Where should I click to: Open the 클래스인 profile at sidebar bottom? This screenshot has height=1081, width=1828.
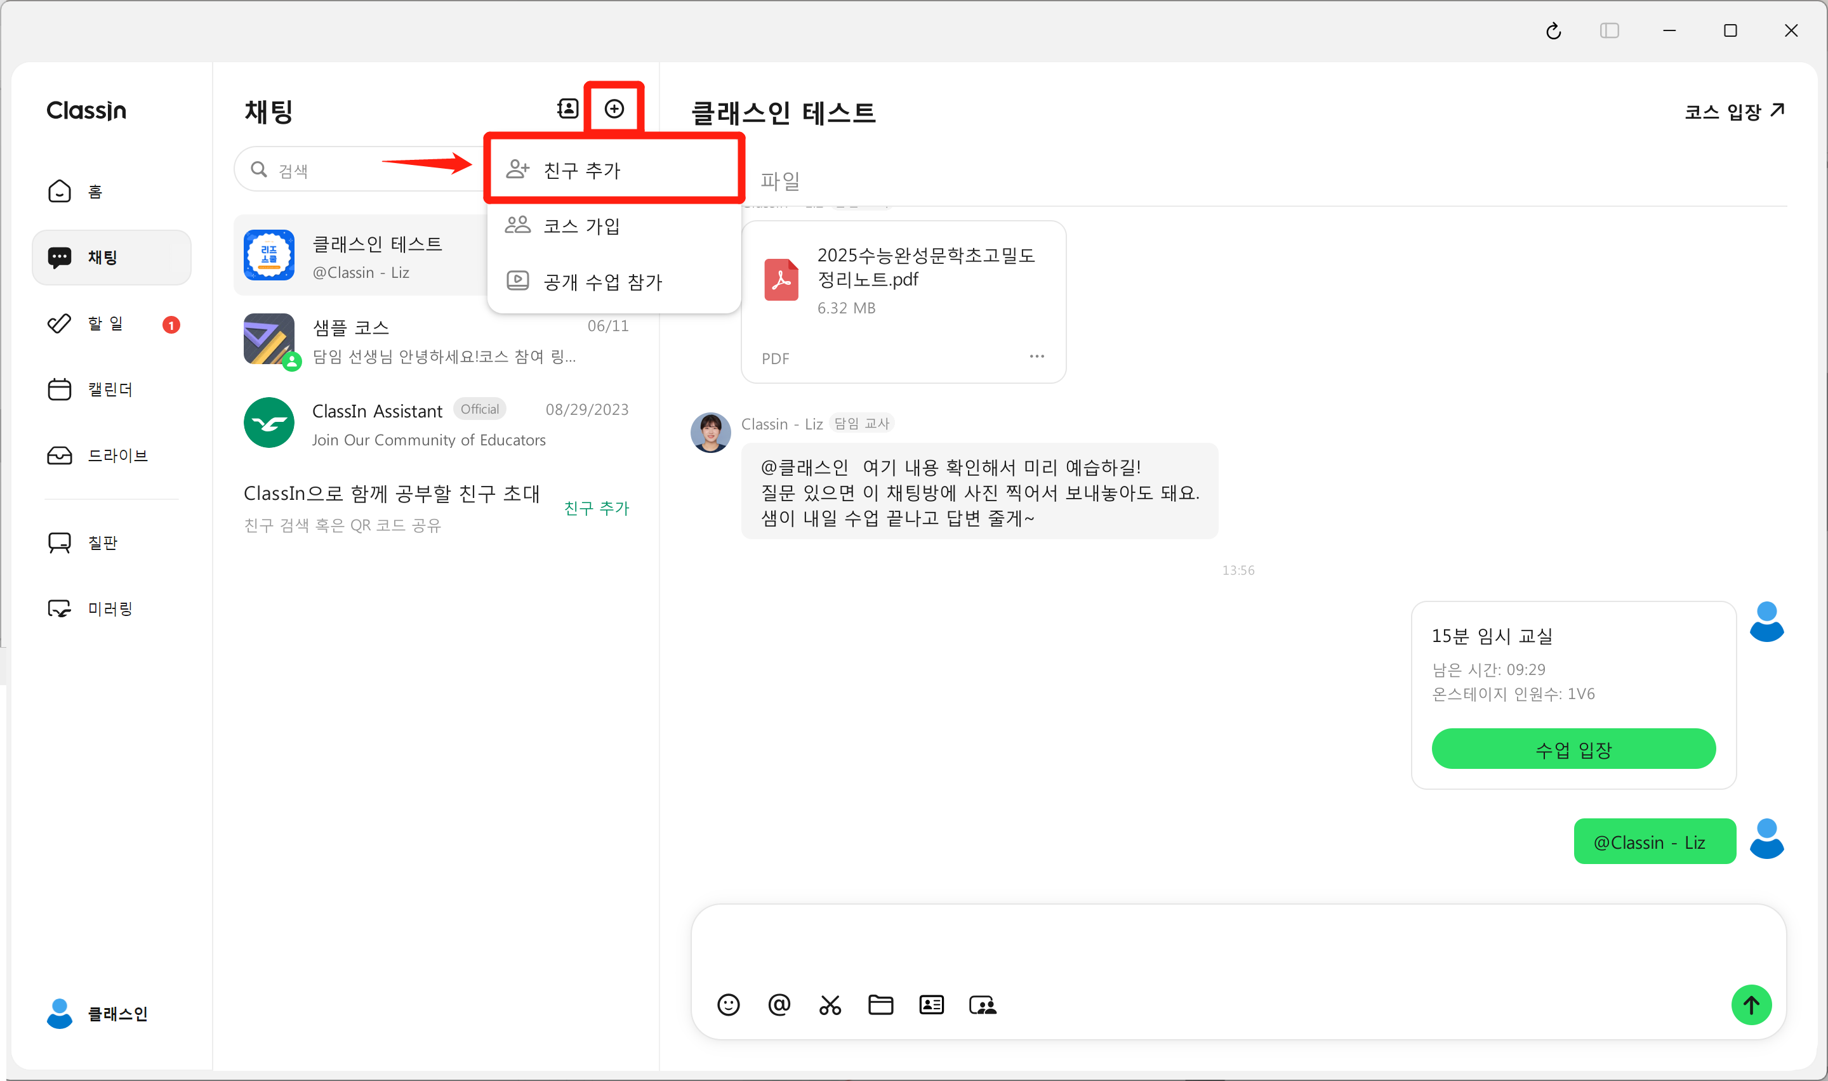click(98, 1013)
